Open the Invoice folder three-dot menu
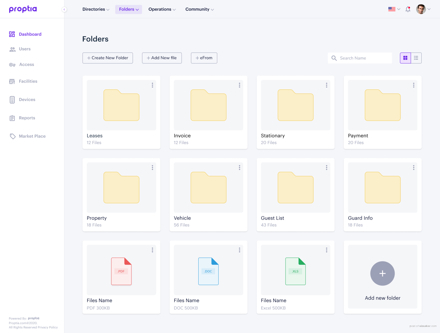This screenshot has height=333, width=440. pos(239,85)
